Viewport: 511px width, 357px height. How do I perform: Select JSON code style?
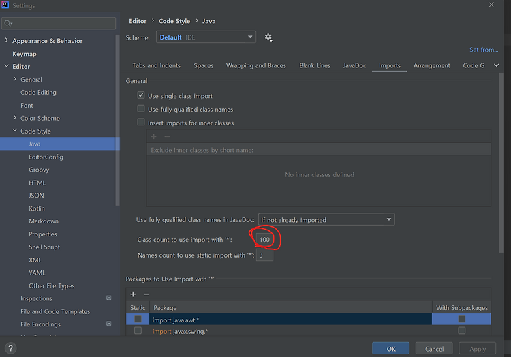(x=36, y=196)
